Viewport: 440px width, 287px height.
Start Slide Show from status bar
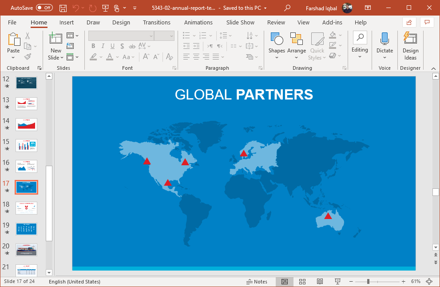[337, 282]
